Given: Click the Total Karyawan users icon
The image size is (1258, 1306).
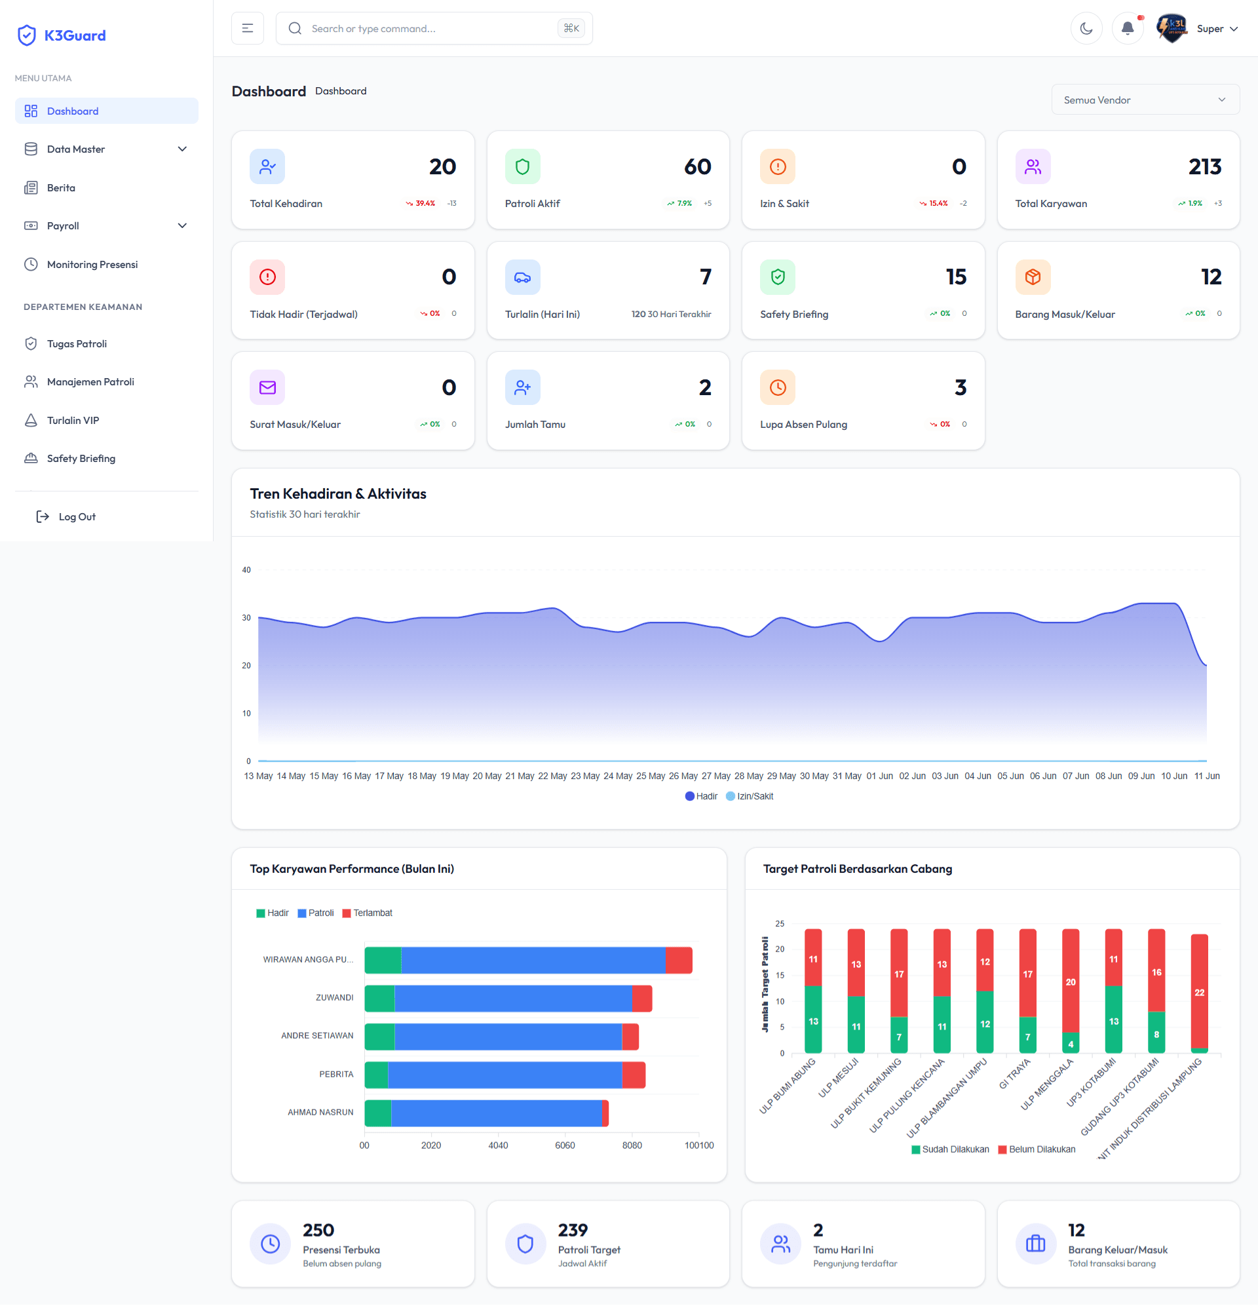Looking at the screenshot, I should 1033,166.
